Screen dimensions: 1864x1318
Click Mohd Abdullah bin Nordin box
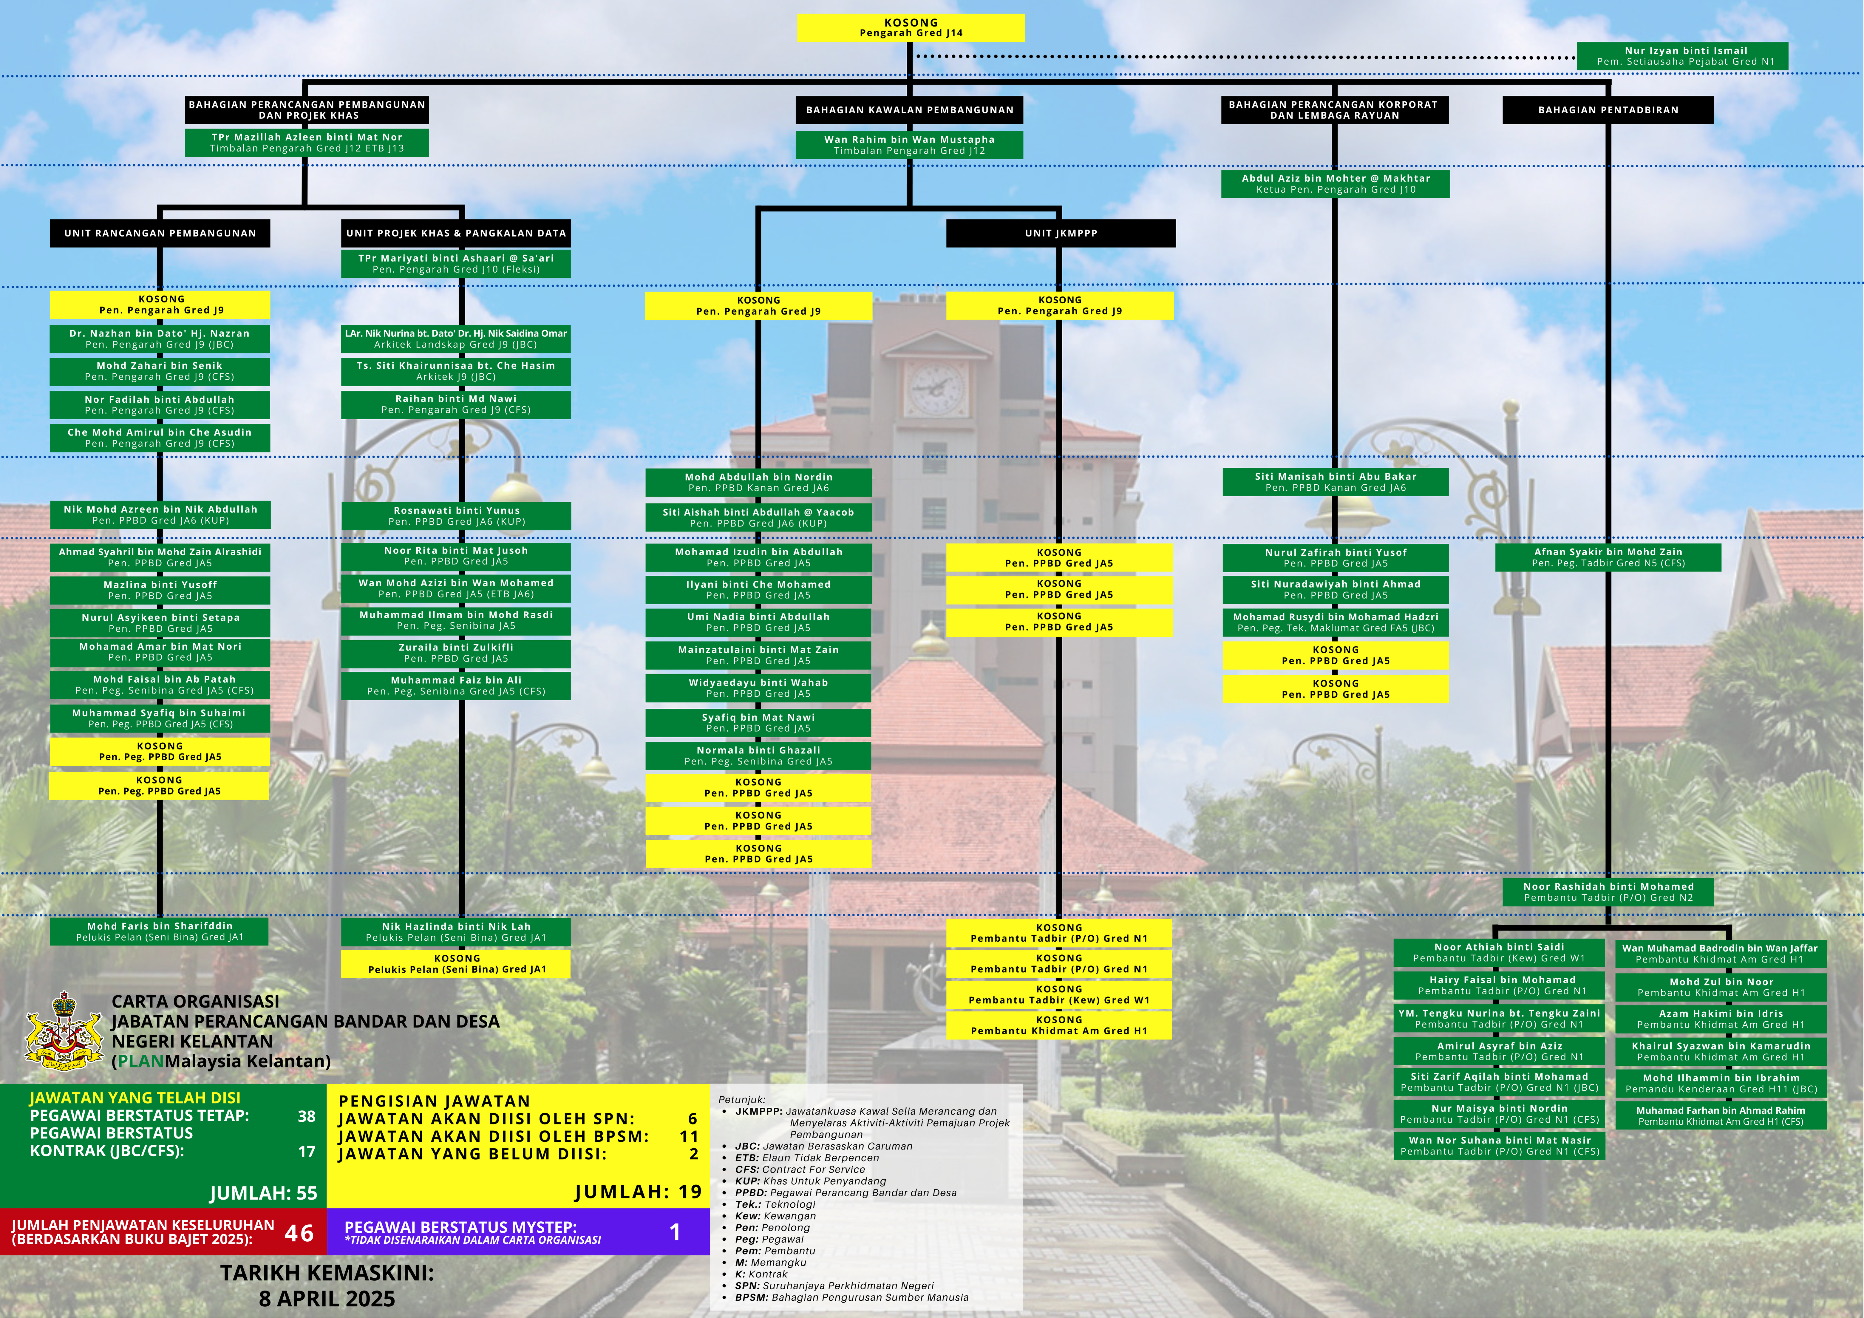point(758,482)
